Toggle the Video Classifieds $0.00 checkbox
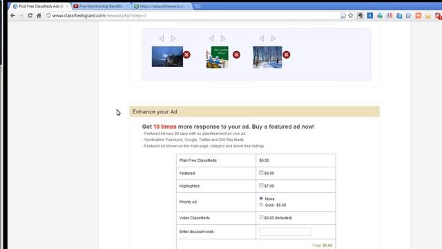This screenshot has height=249, width=442. [261, 217]
